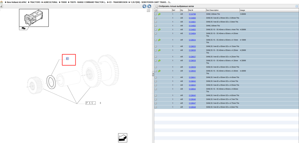Go to next diagram with right arrow
299x143 pixels.
(x=149, y=6)
